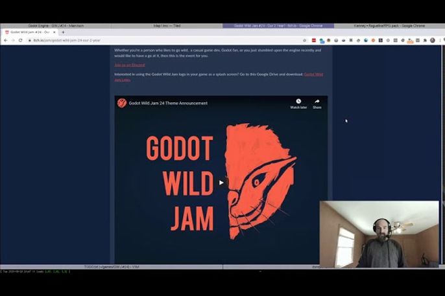This screenshot has width=445, height=296.
Task: Switch to the Godot Engine Main.tscn window
Action: click(56, 26)
